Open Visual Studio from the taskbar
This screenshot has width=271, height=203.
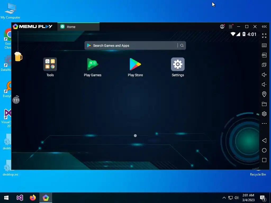tap(20, 198)
